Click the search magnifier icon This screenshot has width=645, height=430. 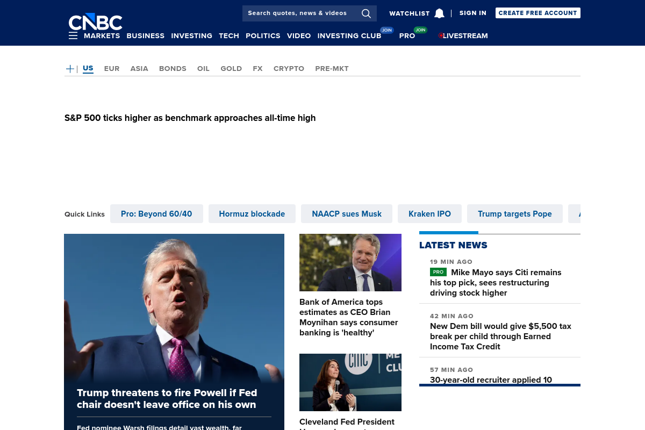(x=366, y=13)
